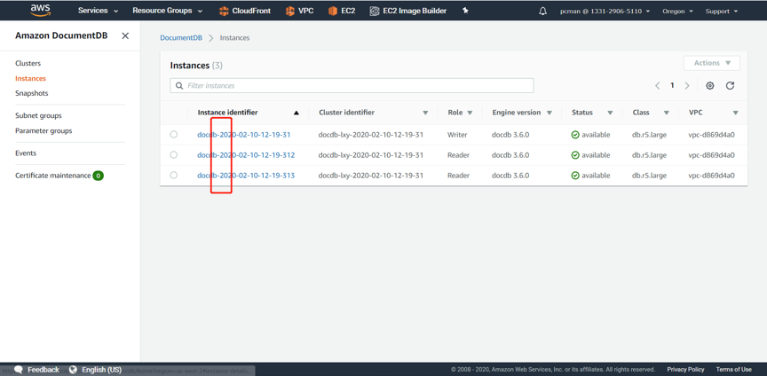
Task: Open the notifications bell icon
Action: click(542, 12)
